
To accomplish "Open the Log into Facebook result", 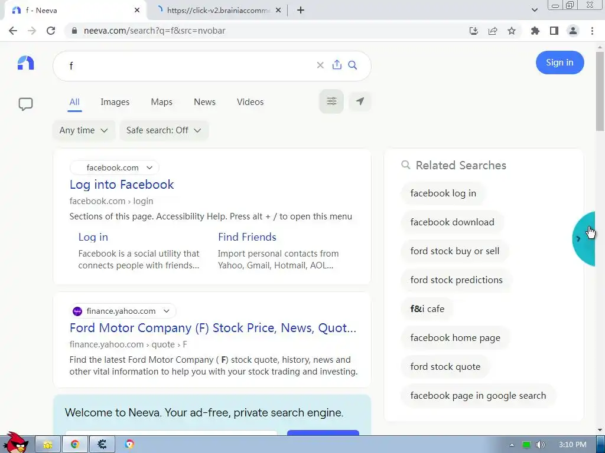I will pos(122,185).
